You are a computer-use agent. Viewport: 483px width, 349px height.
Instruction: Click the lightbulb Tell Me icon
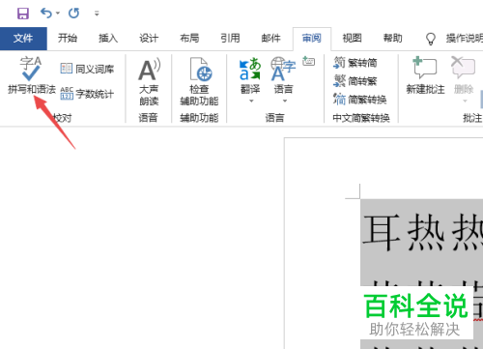(431, 39)
